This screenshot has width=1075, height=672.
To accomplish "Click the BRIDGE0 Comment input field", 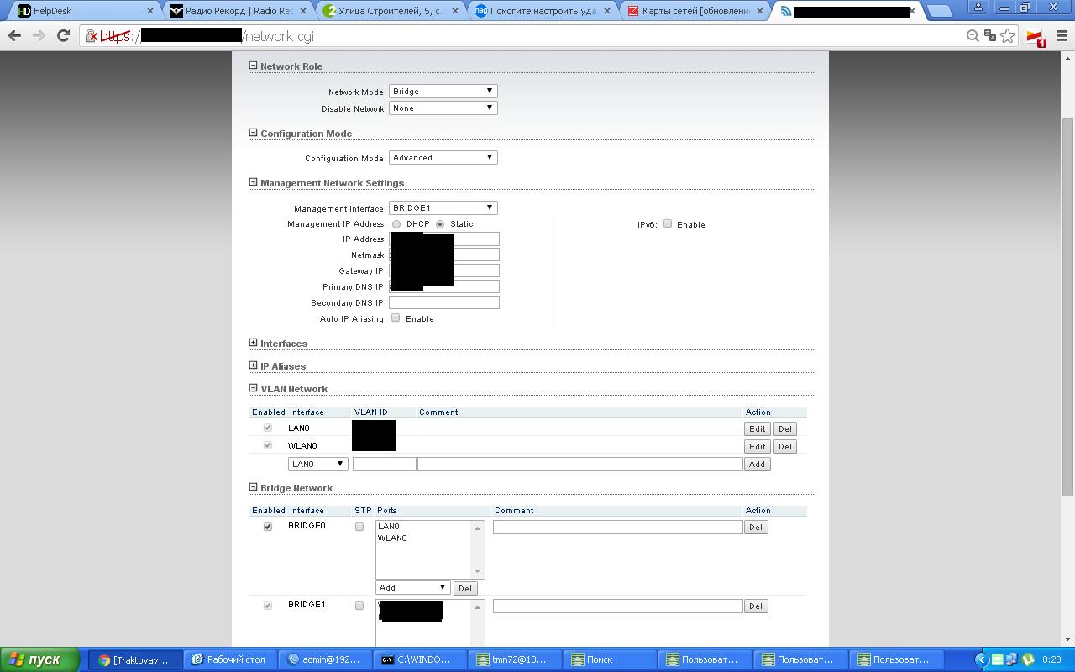I will click(618, 527).
